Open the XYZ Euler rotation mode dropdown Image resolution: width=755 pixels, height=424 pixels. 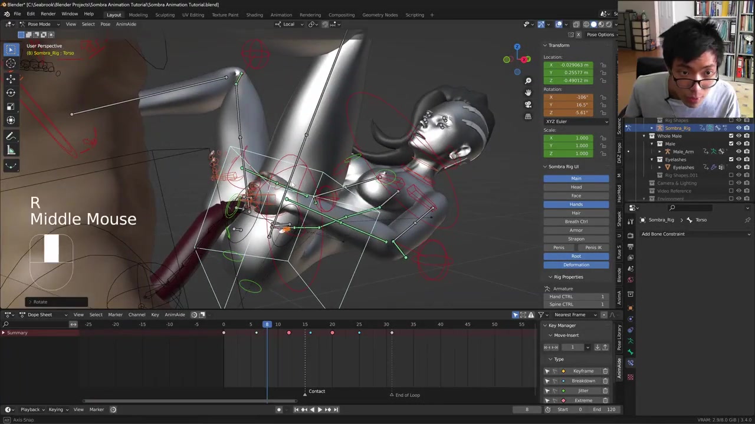(576, 121)
